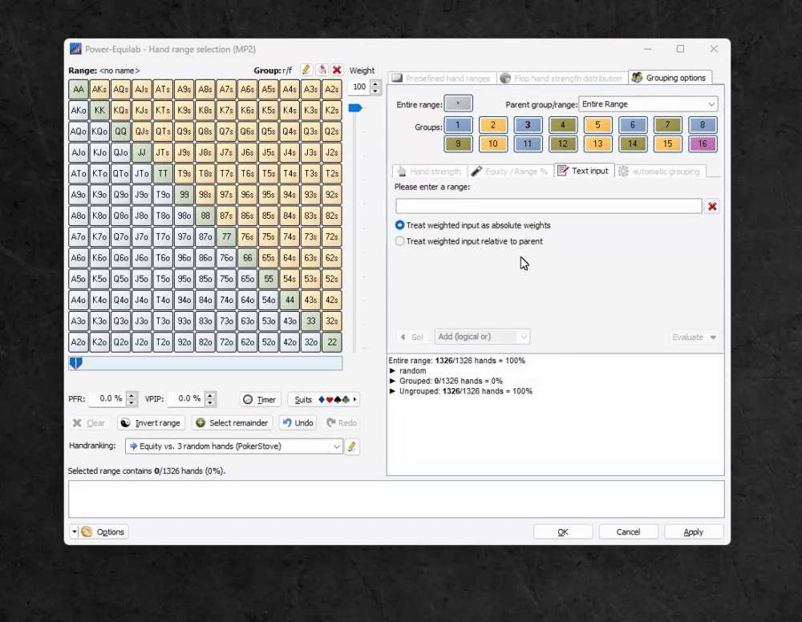The height and width of the screenshot is (622, 802).
Task: Toggle the AKs hand cell
Action: pos(99,90)
